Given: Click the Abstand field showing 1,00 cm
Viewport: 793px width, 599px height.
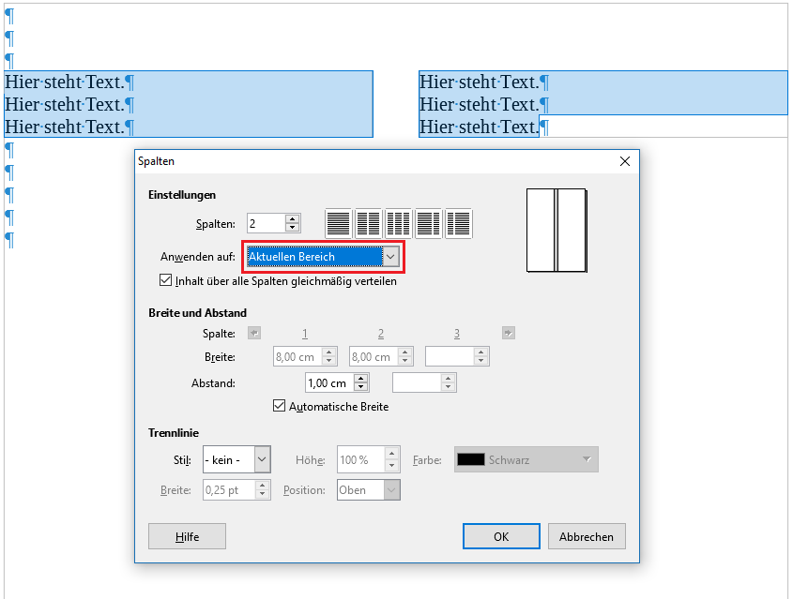Looking at the screenshot, I should point(329,382).
